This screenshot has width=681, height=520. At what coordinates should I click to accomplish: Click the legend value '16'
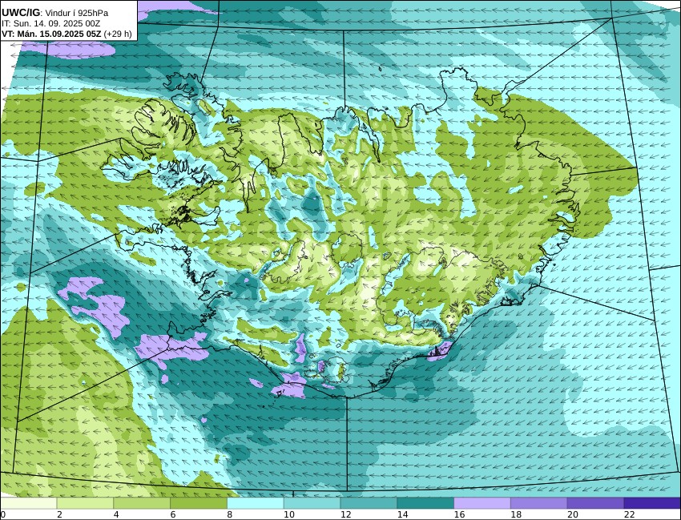pyautogui.click(x=459, y=514)
